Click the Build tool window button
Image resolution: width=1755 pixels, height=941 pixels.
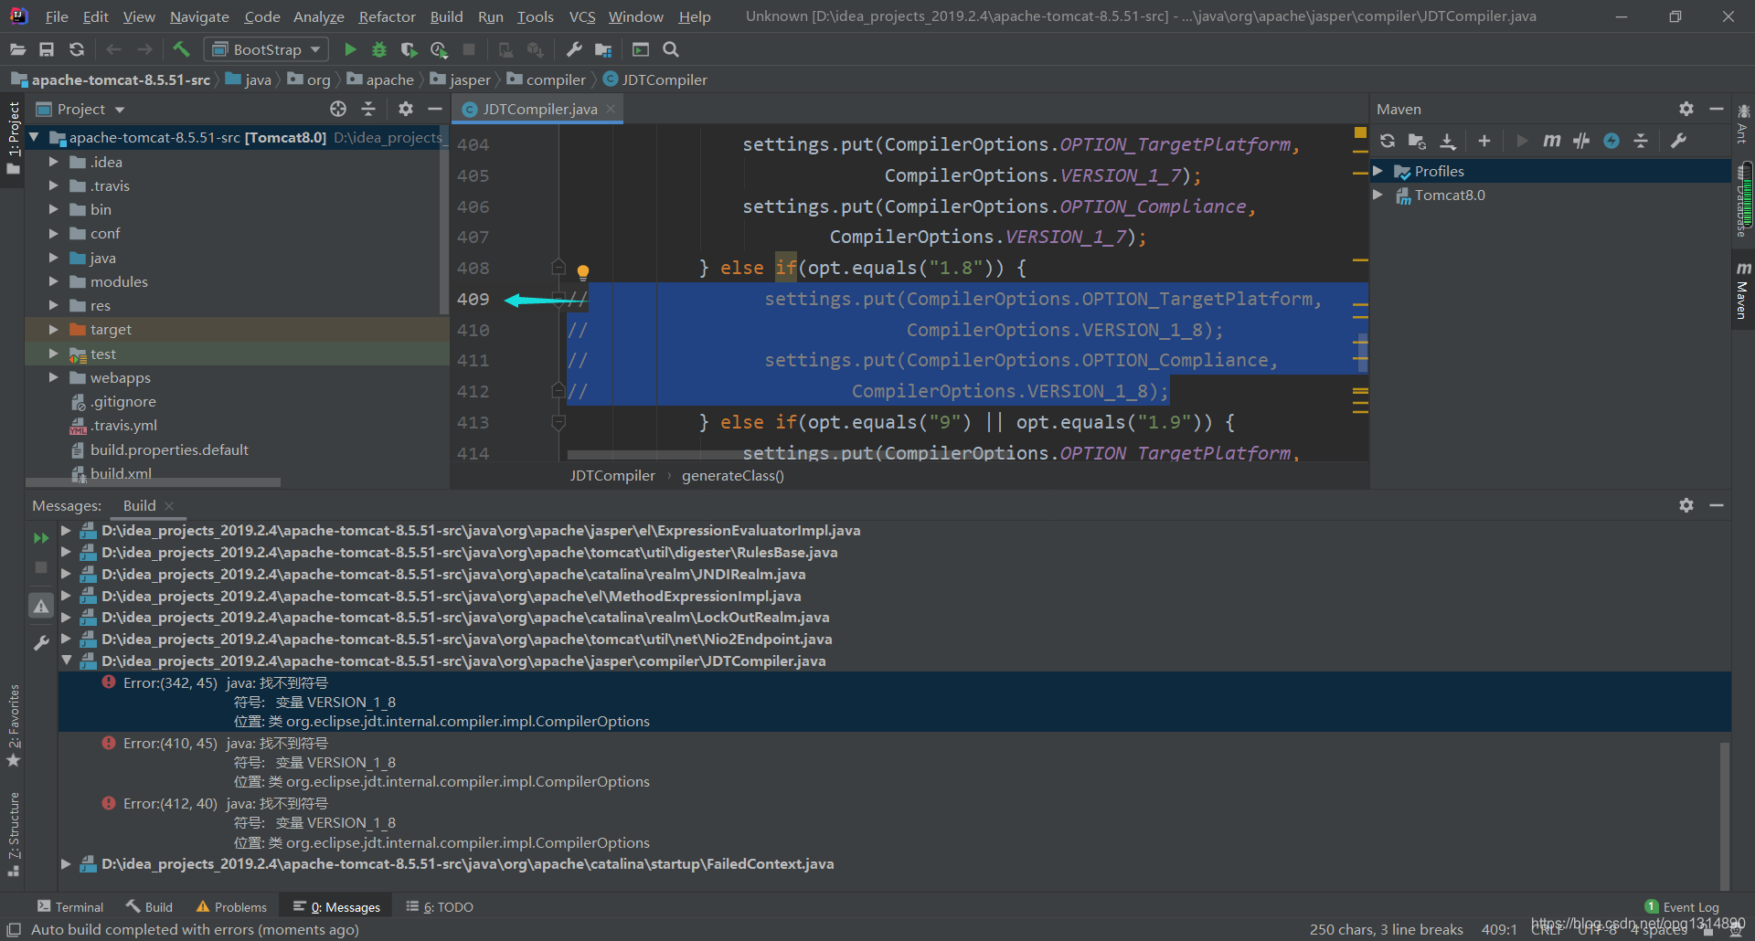click(149, 906)
